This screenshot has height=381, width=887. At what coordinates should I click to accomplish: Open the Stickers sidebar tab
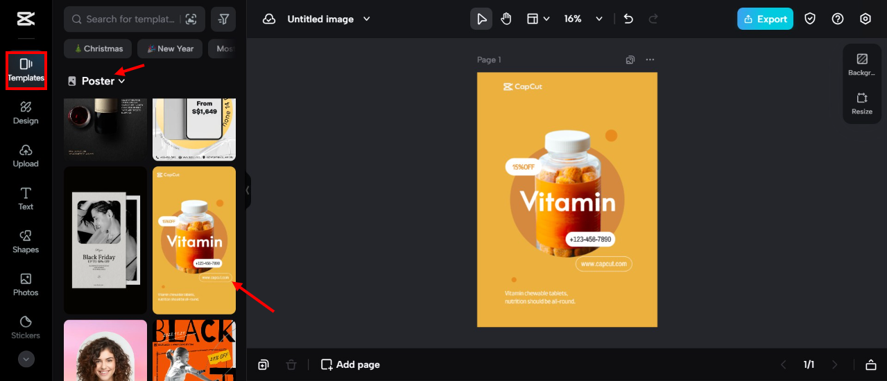click(26, 328)
